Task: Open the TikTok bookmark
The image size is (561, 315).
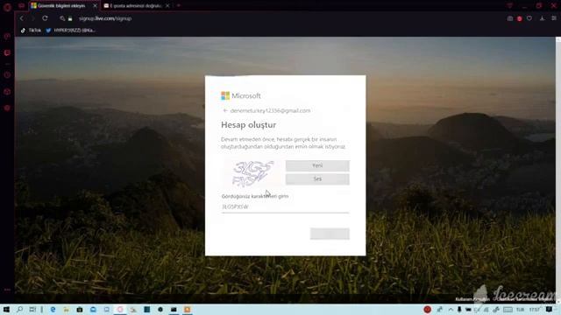Action: point(31,31)
